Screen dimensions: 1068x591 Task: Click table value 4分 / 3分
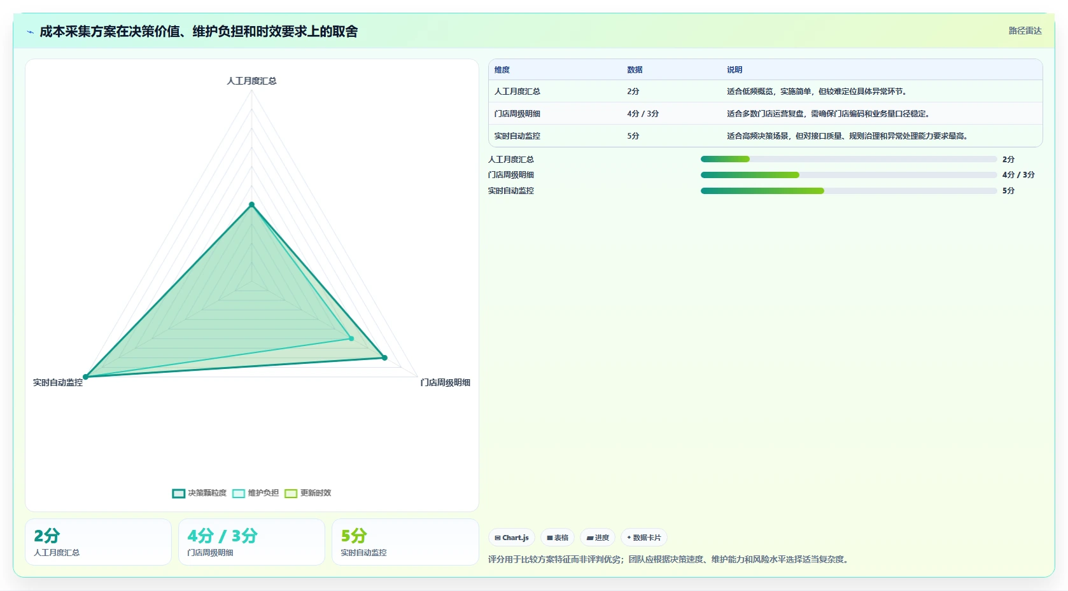643,114
